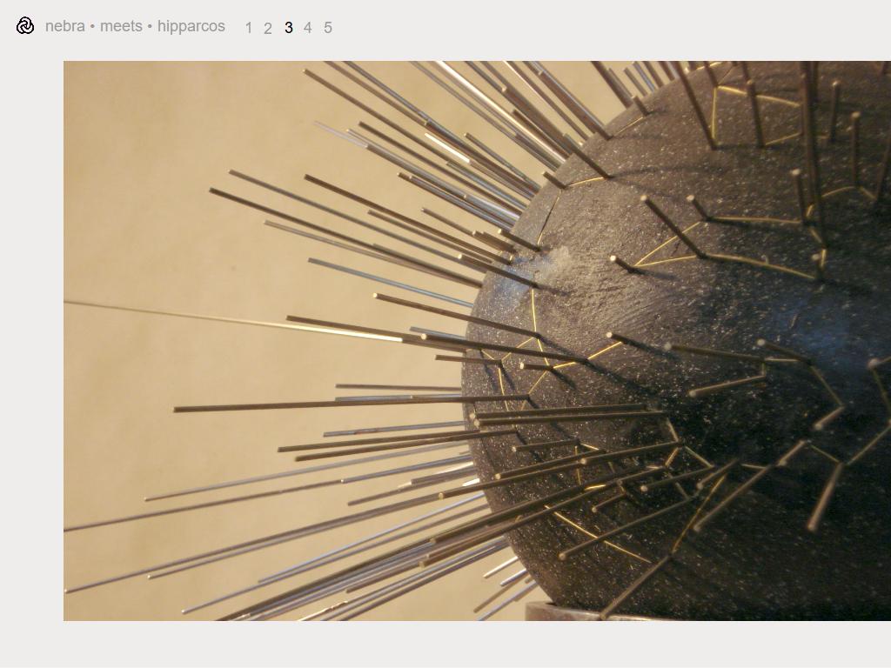Go to gallery image 1
The height and width of the screenshot is (668, 891).
click(x=248, y=28)
